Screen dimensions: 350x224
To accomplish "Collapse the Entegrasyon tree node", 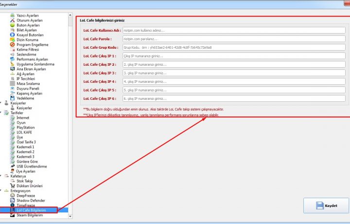I will (2, 190).
